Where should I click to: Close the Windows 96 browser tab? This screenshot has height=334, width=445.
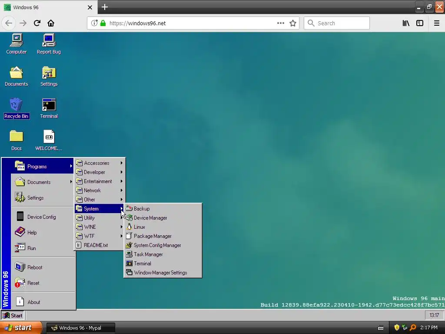(90, 7)
